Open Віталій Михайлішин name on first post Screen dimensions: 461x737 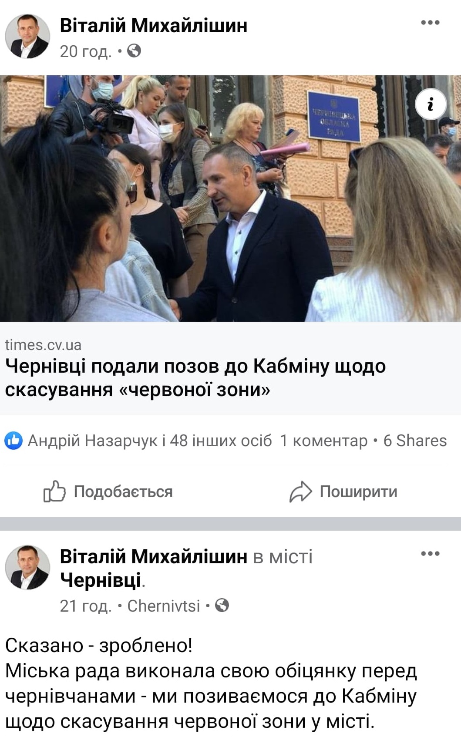tap(154, 25)
